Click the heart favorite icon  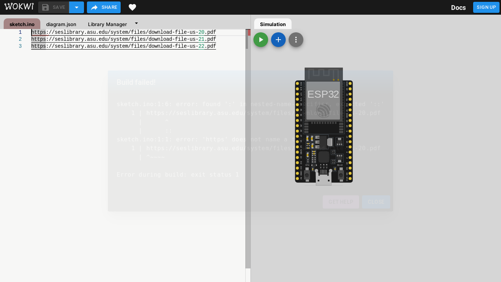click(132, 7)
